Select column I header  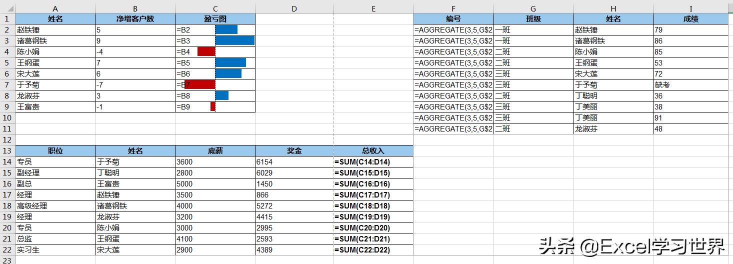(x=691, y=8)
